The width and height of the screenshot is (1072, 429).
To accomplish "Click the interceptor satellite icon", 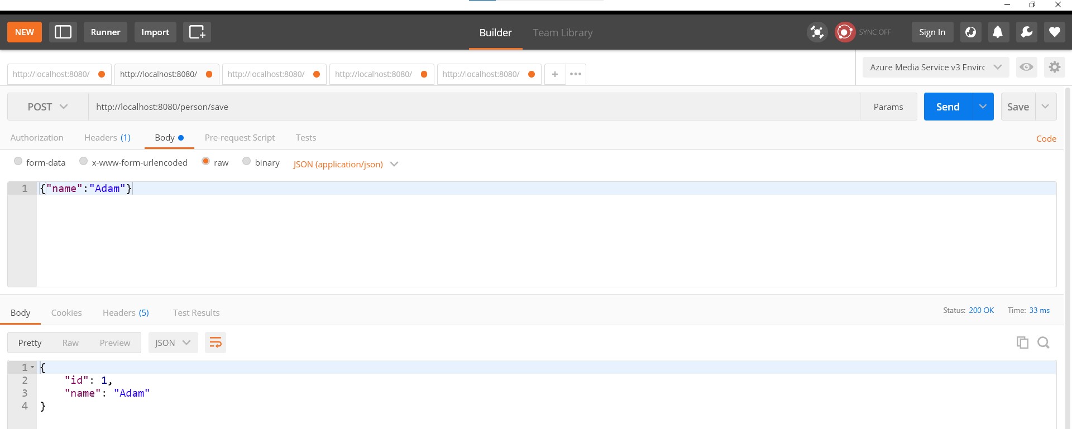I will pyautogui.click(x=817, y=32).
